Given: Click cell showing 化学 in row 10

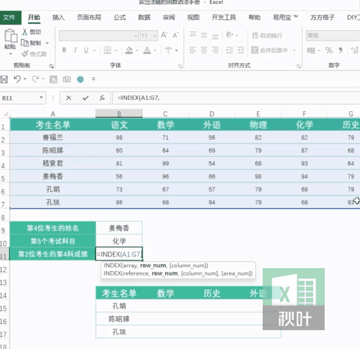Looking at the screenshot, I should pyautogui.click(x=119, y=241).
